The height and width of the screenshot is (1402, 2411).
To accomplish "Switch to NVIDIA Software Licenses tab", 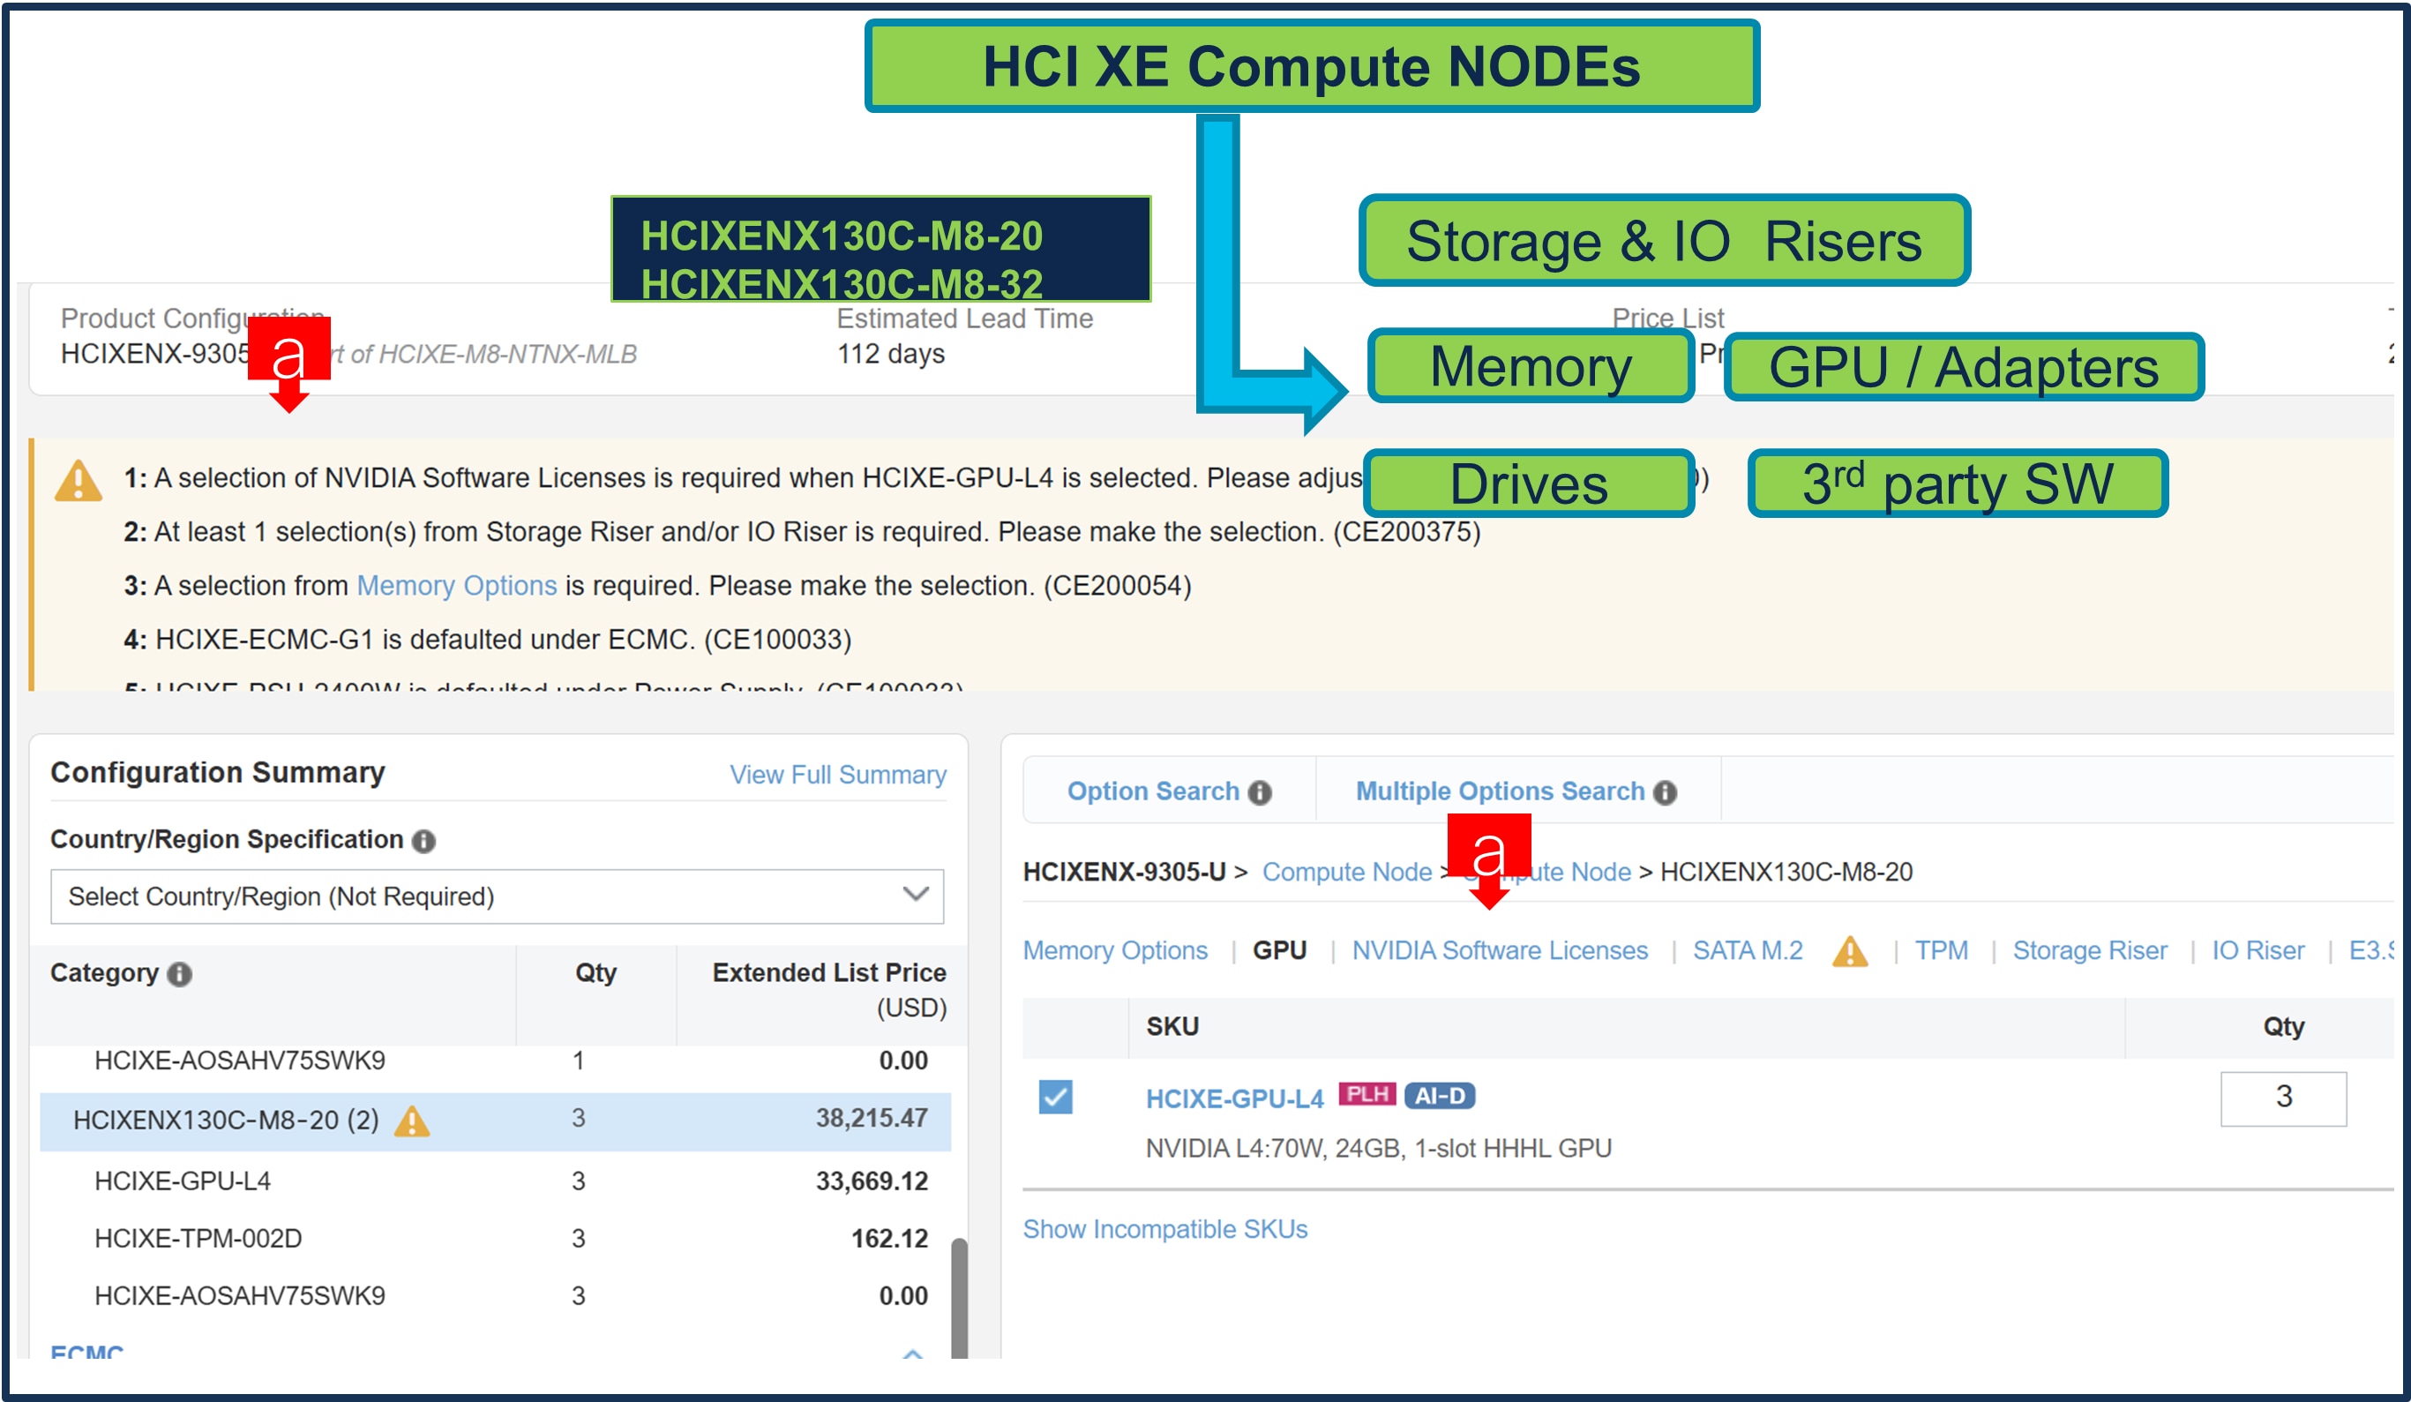I will click(x=1499, y=950).
